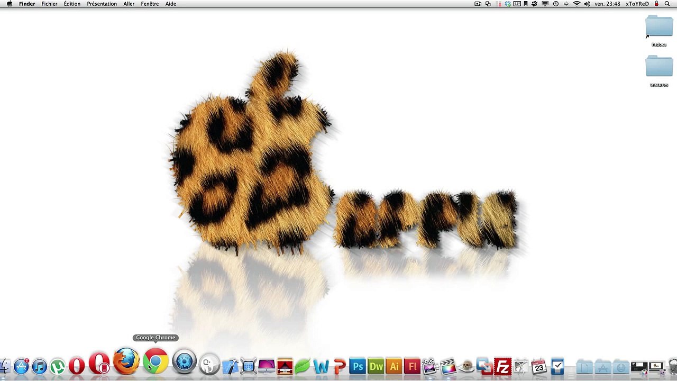Open the calendar icon showing 23

(538, 366)
